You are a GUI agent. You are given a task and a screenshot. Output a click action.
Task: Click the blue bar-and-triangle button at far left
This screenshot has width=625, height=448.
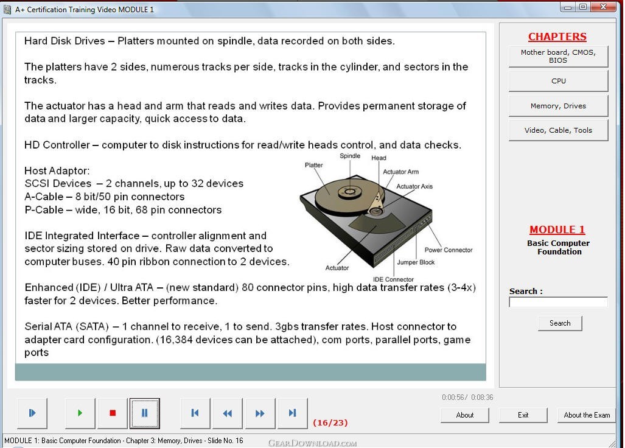coord(32,413)
